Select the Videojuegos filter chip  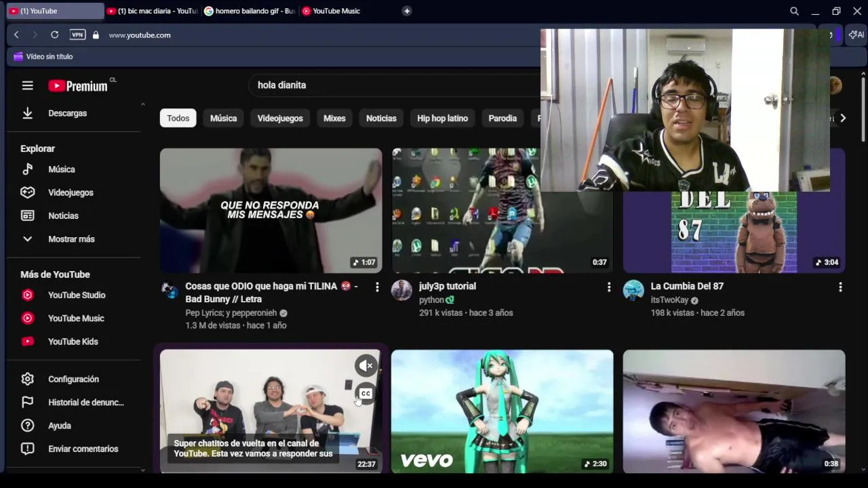280,118
